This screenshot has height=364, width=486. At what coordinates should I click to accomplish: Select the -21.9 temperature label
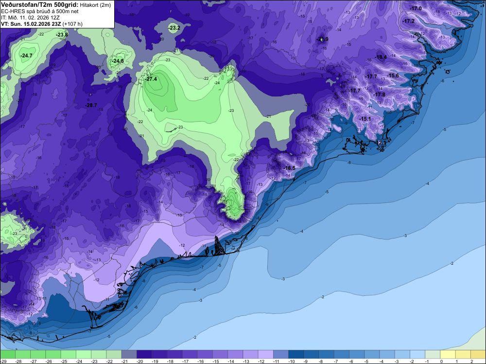pos(322,39)
